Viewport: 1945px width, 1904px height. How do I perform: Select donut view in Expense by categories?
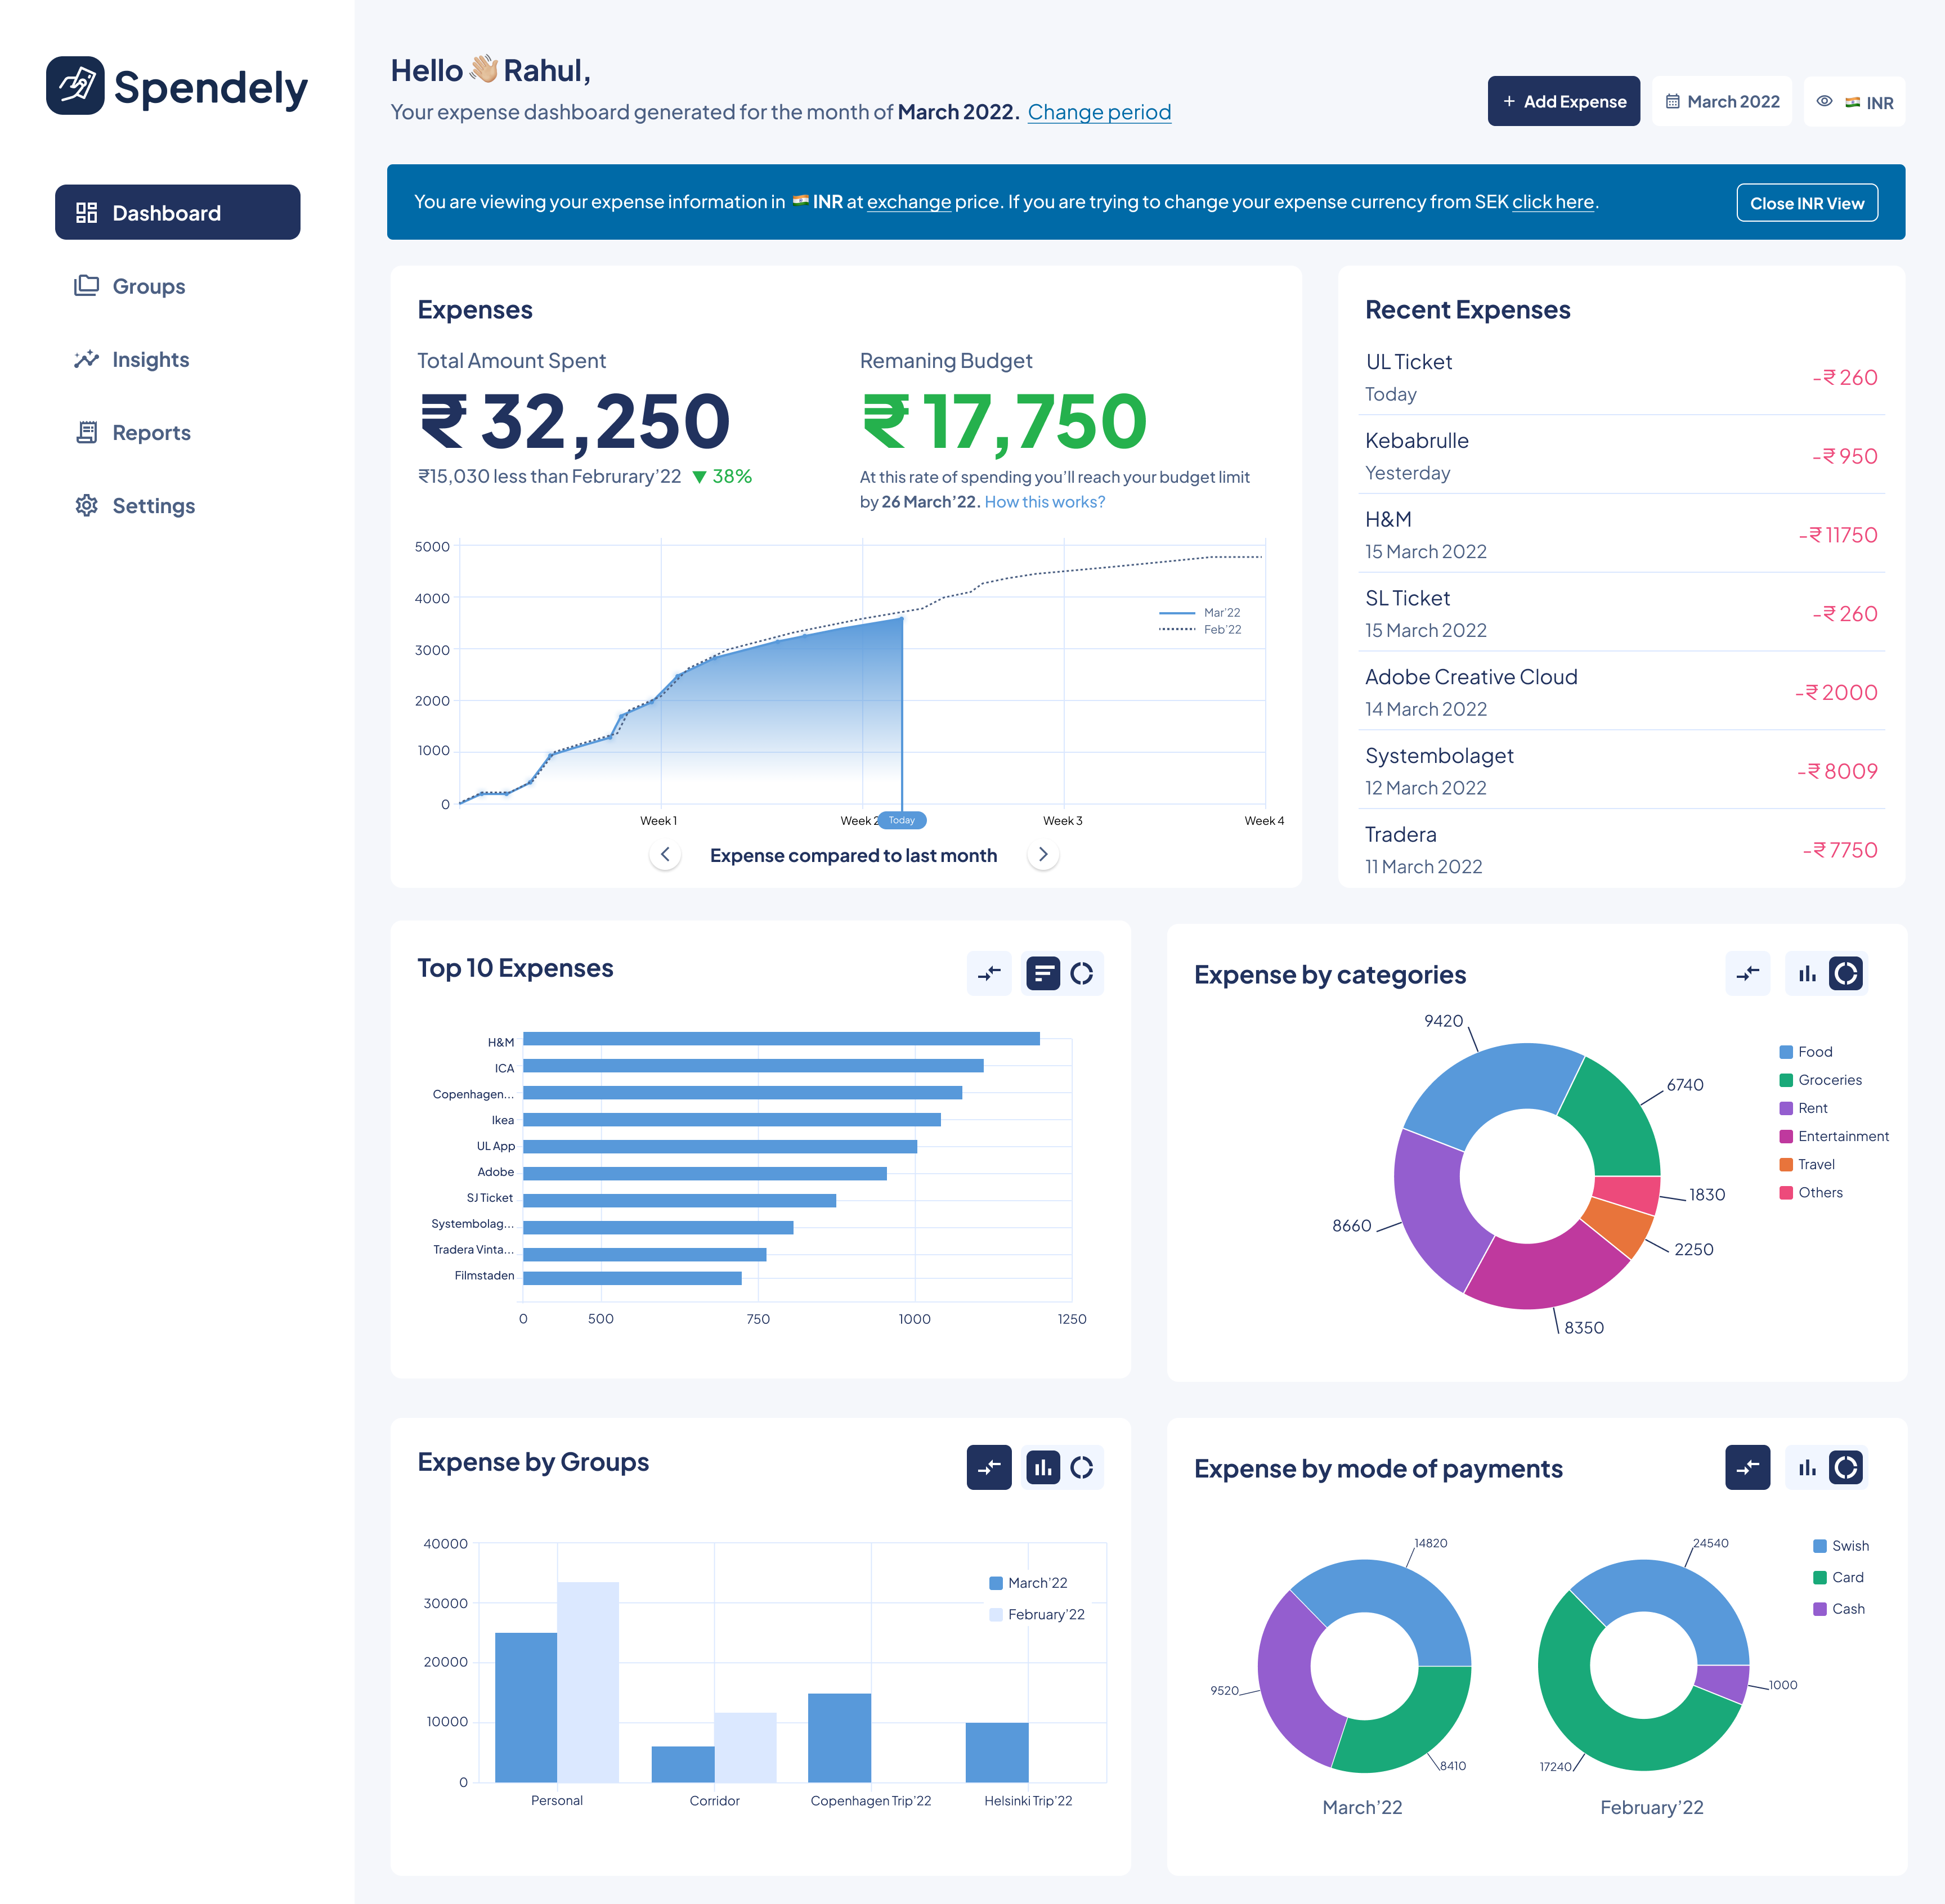[1845, 973]
